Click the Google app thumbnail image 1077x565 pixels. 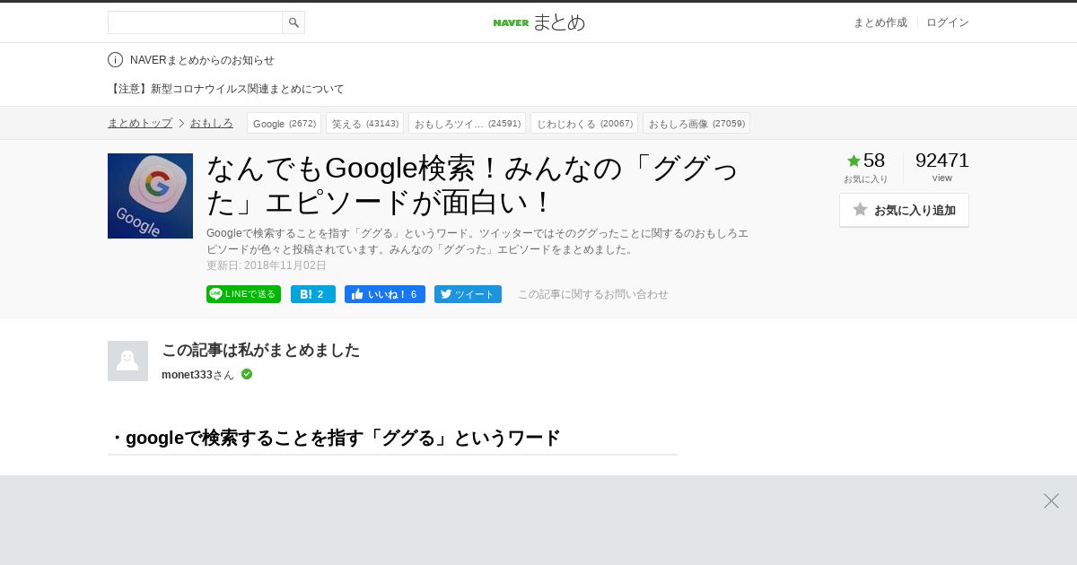[x=150, y=196]
